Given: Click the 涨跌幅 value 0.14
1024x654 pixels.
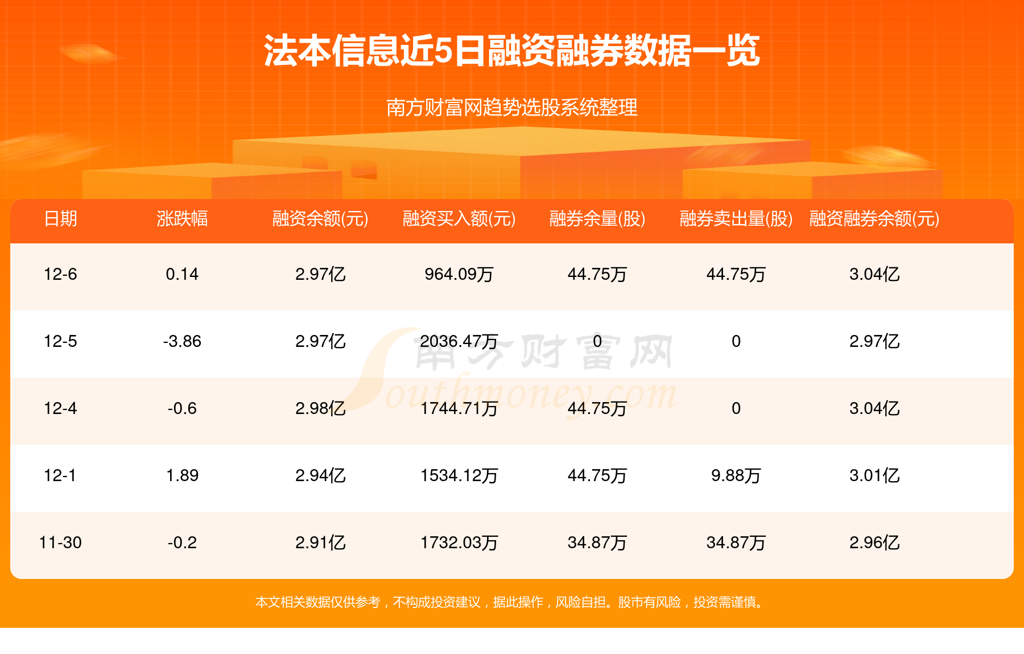Looking at the screenshot, I should [182, 274].
